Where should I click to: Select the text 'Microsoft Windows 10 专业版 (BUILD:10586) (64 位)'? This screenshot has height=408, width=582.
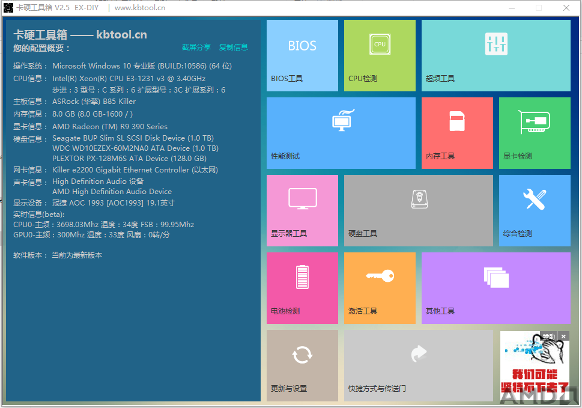coord(142,66)
